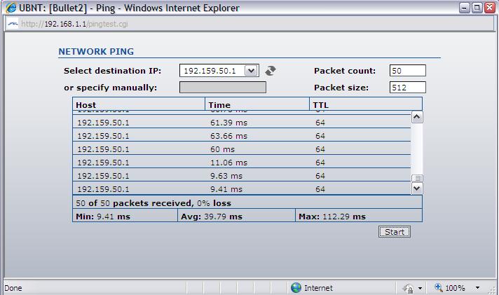Click the address bar URL

coord(74,24)
